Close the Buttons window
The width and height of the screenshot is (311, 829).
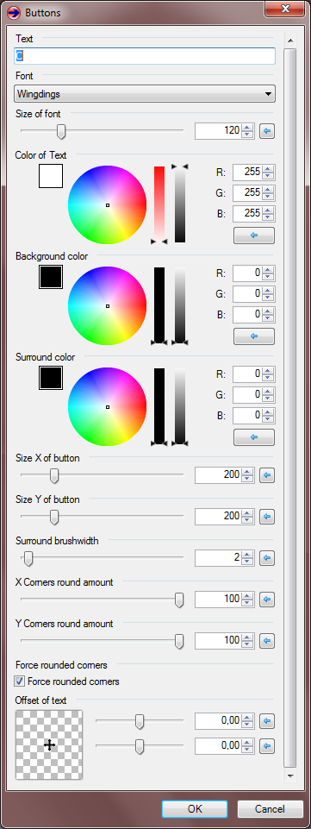pyautogui.click(x=285, y=9)
